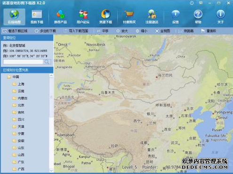Click the 哈尔滨 label on the map
The height and width of the screenshot is (174, 233).
(x=222, y=85)
